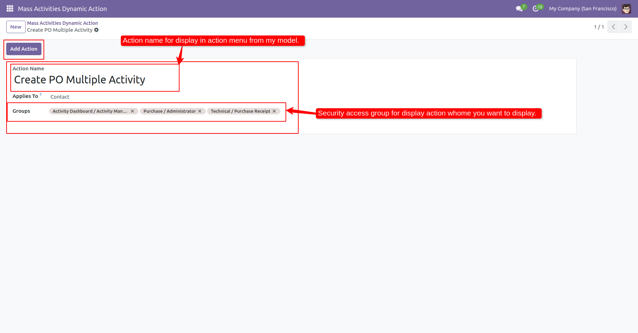
Task: Go to next record arrow
Action: (626, 27)
